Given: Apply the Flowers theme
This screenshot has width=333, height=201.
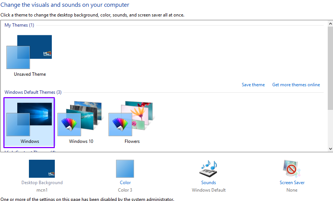Looking at the screenshot, I should point(132,123).
